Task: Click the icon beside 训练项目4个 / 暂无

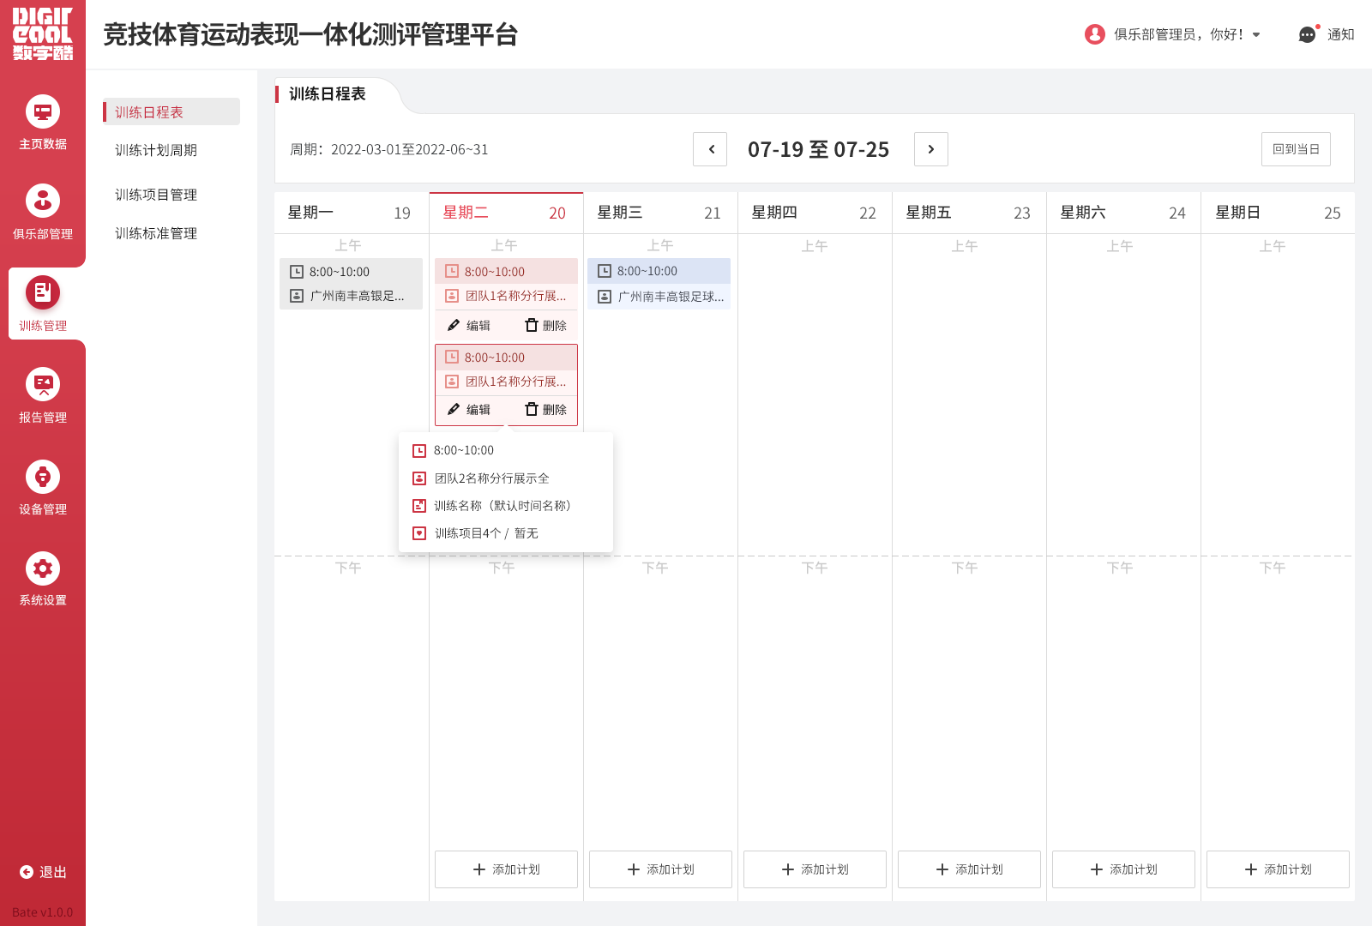Action: click(x=419, y=533)
